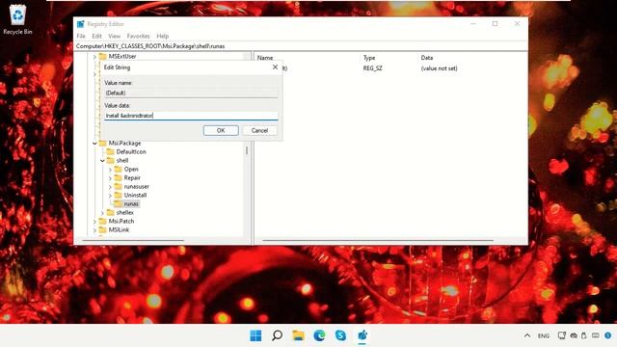
Task: Focus the Value data input field
Action: [191, 116]
